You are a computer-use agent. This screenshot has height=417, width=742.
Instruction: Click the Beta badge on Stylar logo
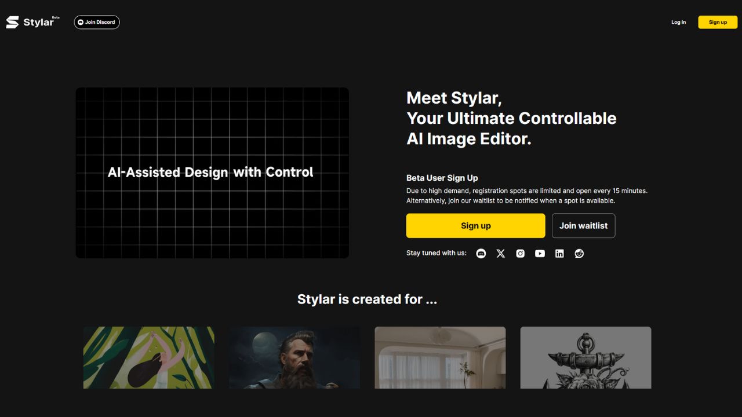click(54, 17)
